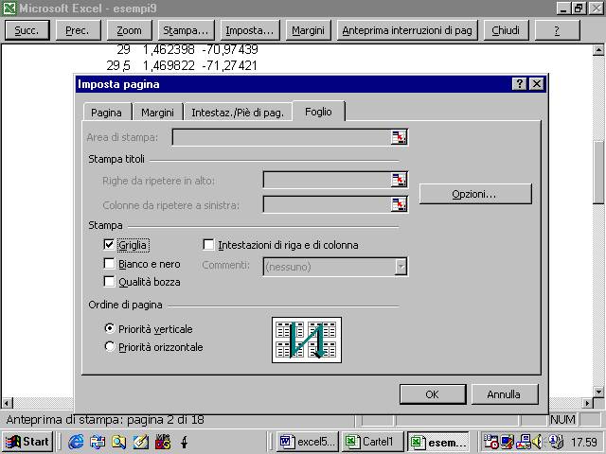Expand the Commenti dropdown list
This screenshot has width=606, height=454.
401,267
